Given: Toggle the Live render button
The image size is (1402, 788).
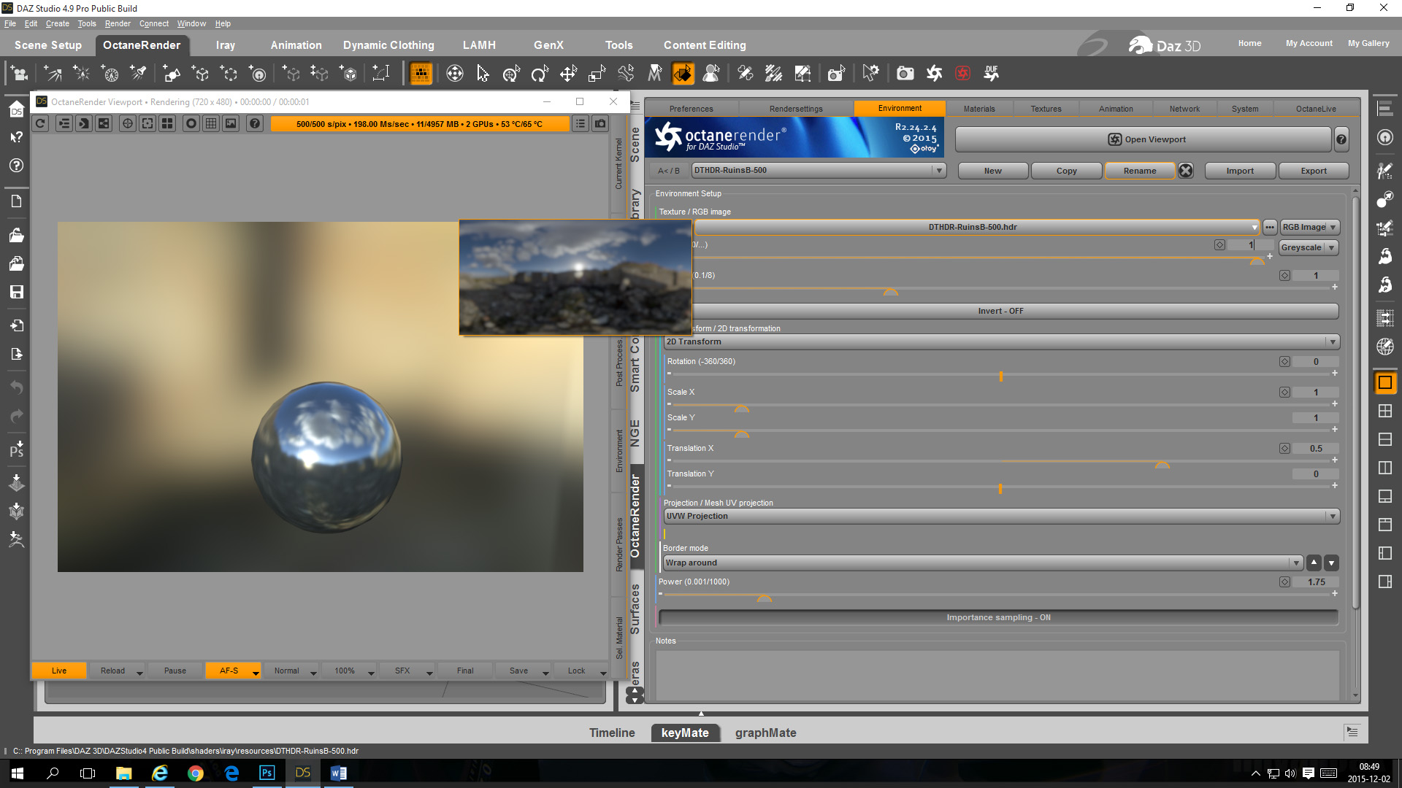Looking at the screenshot, I should pos(59,671).
